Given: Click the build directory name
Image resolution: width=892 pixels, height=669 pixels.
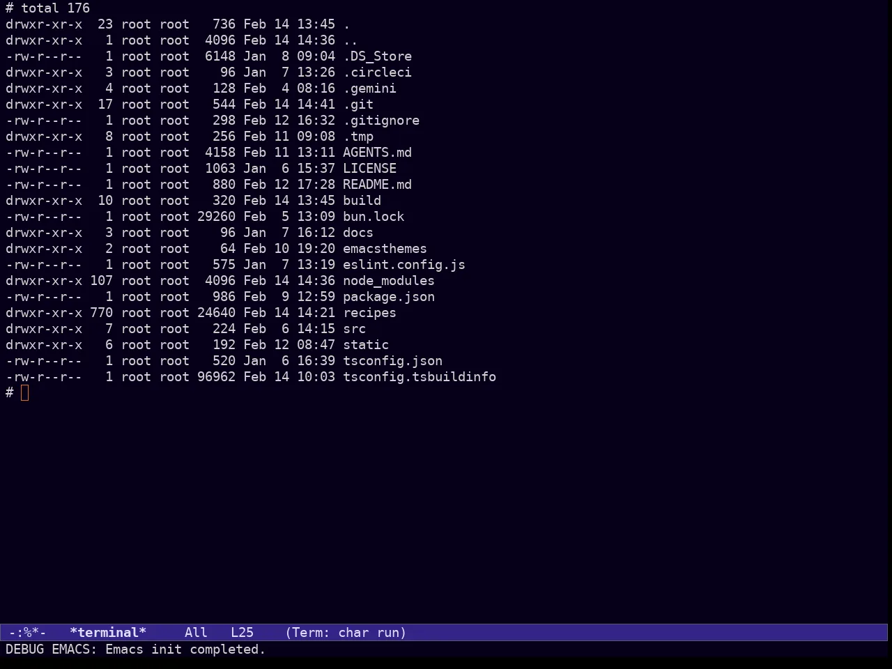Looking at the screenshot, I should (362, 201).
